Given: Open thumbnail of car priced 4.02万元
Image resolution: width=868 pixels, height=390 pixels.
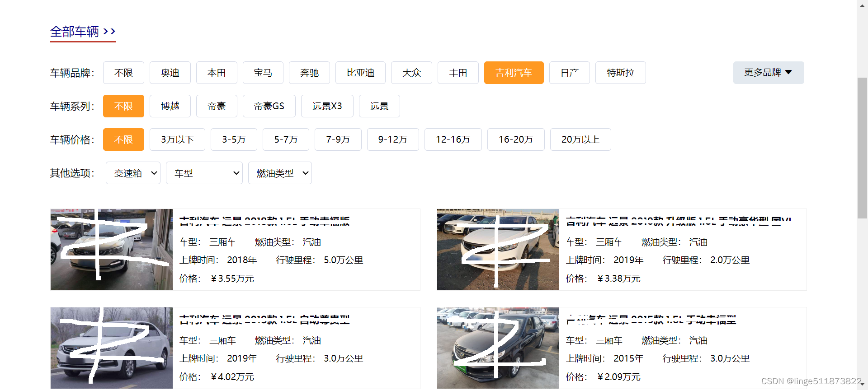Looking at the screenshot, I should pos(112,348).
